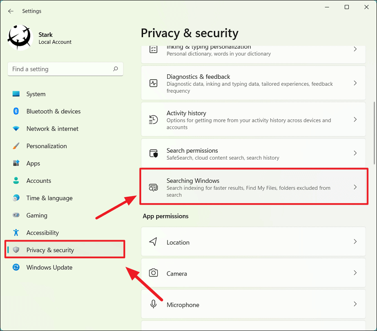
Task: Expand the Camera chevron
Action: tap(355, 273)
